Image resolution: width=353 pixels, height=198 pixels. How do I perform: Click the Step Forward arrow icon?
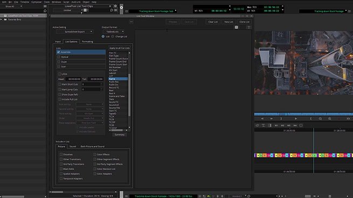272,118
